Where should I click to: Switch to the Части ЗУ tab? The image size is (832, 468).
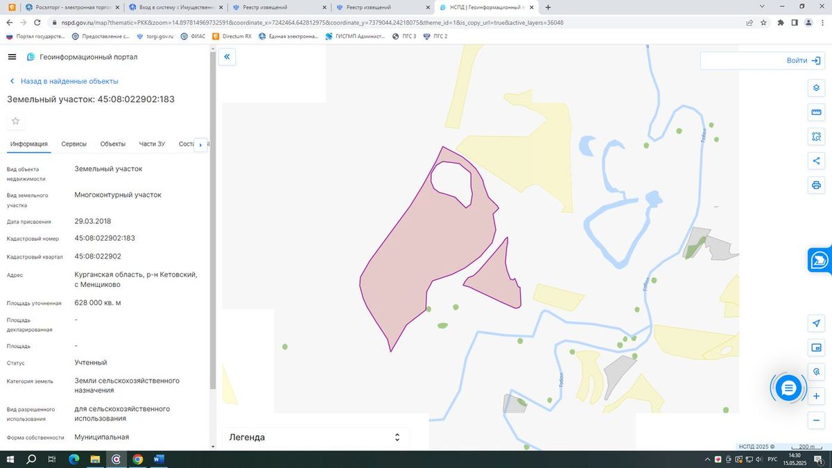click(x=152, y=144)
